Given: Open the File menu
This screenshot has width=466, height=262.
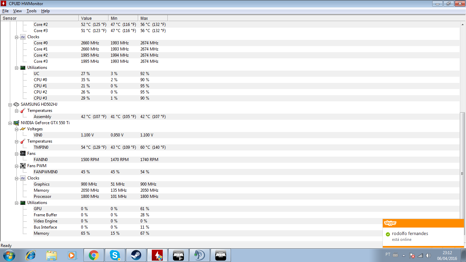Looking at the screenshot, I should click(5, 11).
